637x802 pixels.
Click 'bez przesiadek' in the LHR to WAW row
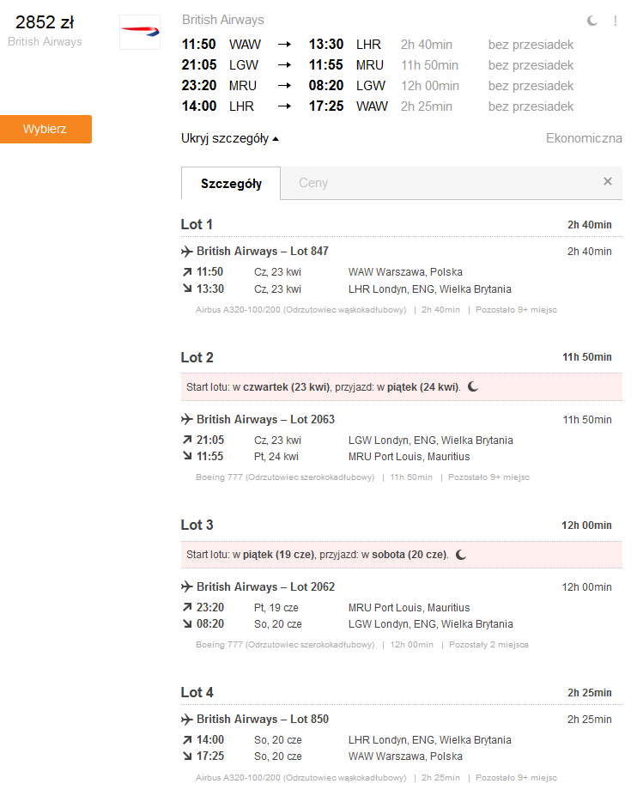[531, 106]
